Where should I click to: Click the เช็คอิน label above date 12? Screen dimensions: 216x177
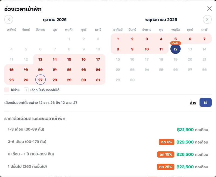click(x=175, y=43)
